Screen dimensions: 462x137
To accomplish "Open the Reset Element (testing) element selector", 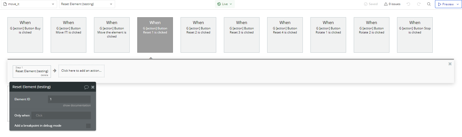I will (x=87, y=4).
